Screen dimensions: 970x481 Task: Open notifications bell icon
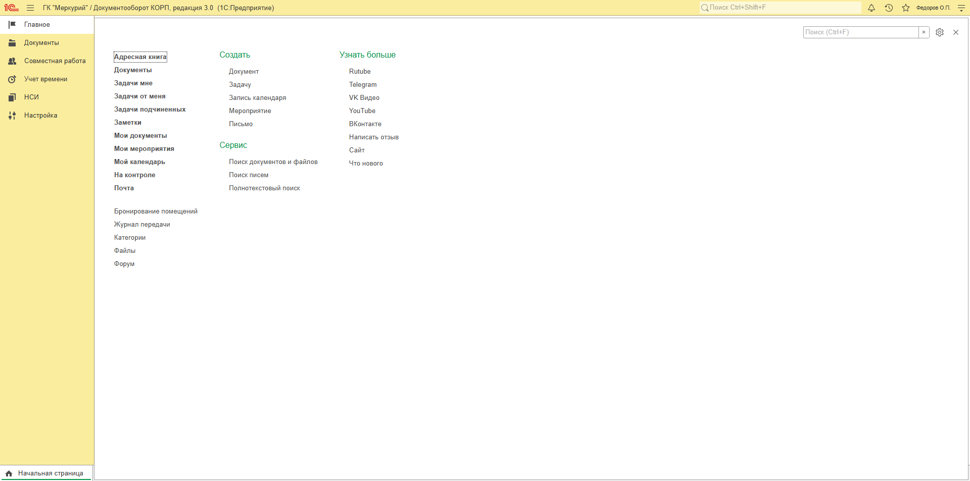pos(871,8)
